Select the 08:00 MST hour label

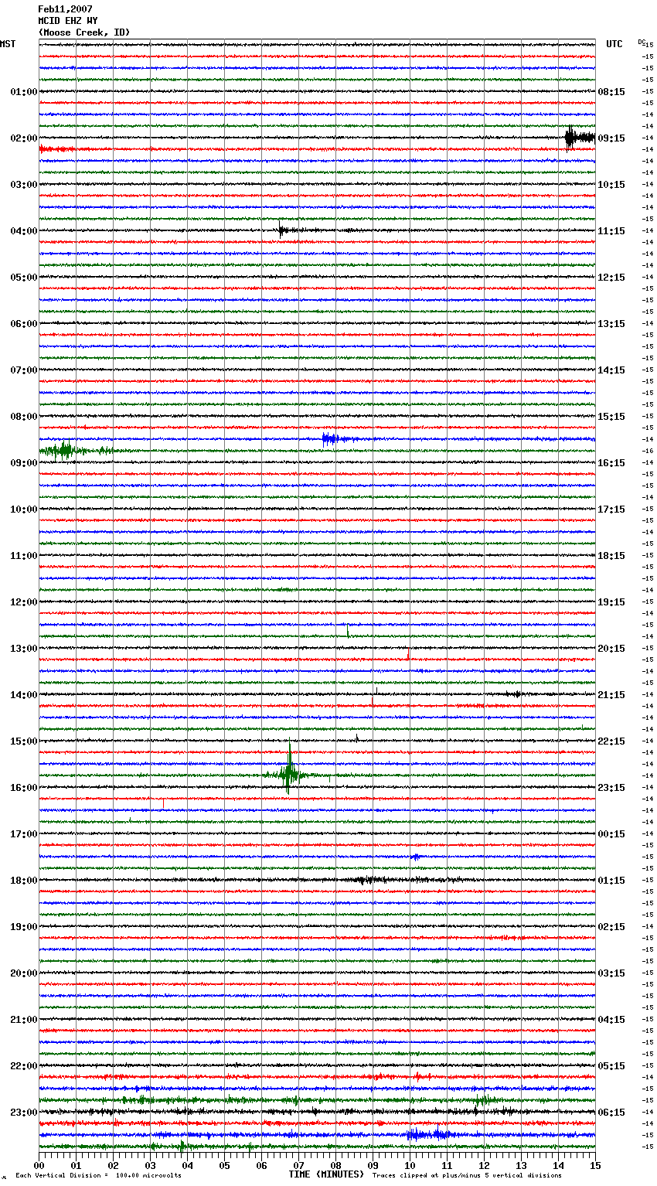(x=23, y=417)
